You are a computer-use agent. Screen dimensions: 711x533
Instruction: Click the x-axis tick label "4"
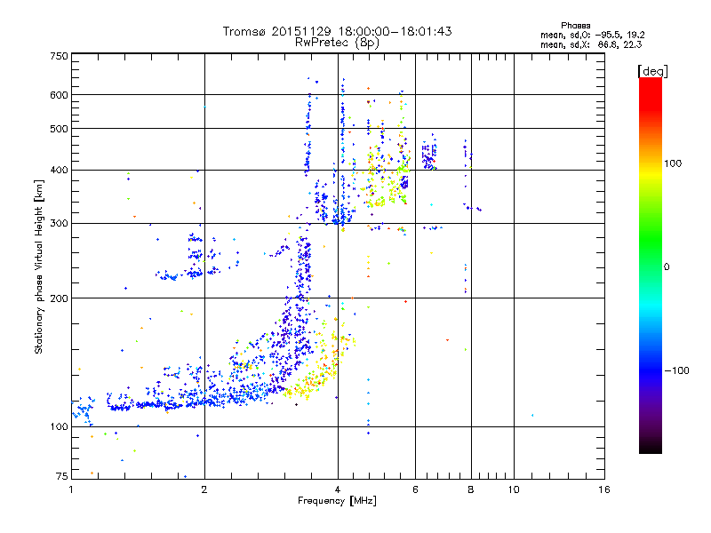[x=338, y=489]
